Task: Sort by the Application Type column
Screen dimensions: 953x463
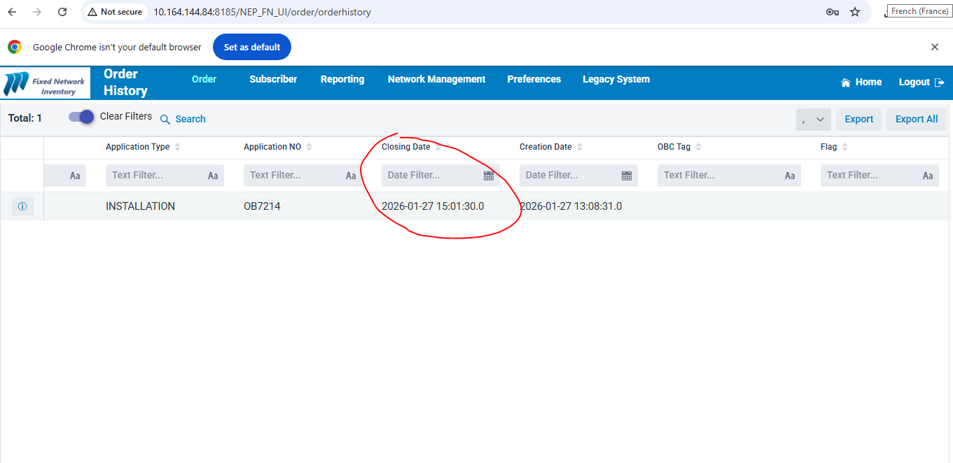Action: click(178, 147)
